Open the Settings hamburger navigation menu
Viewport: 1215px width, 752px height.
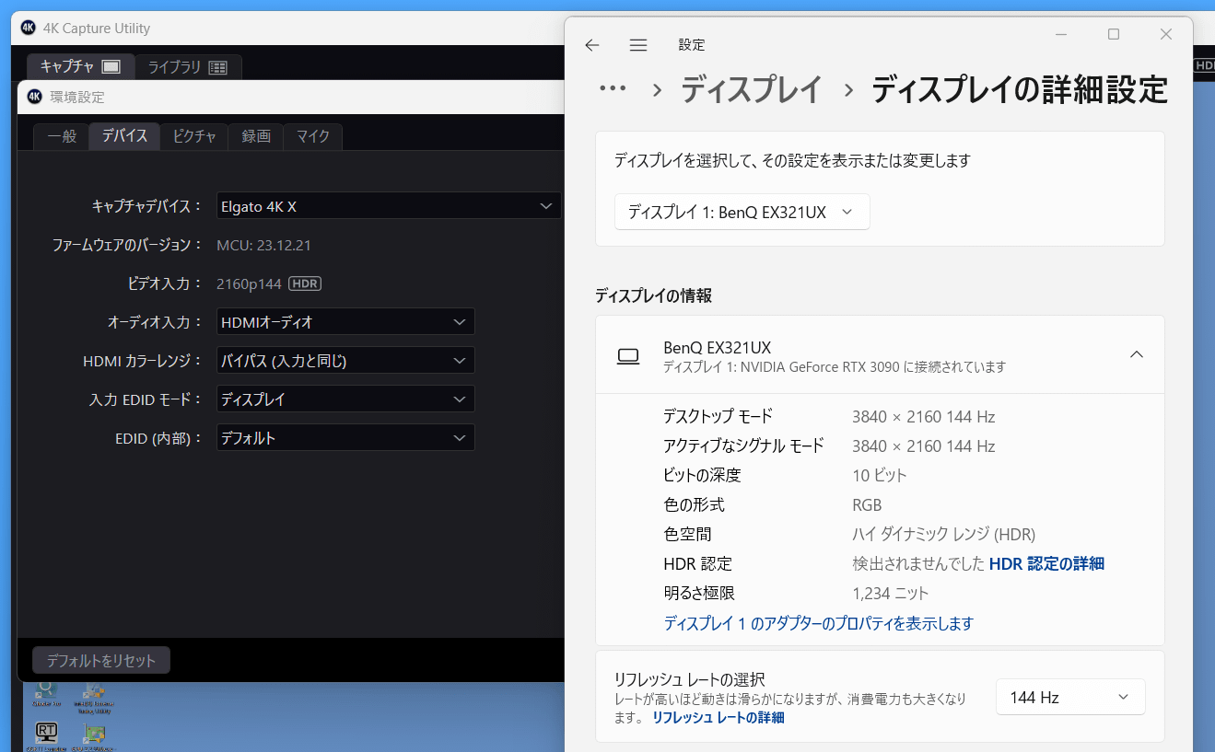click(638, 45)
